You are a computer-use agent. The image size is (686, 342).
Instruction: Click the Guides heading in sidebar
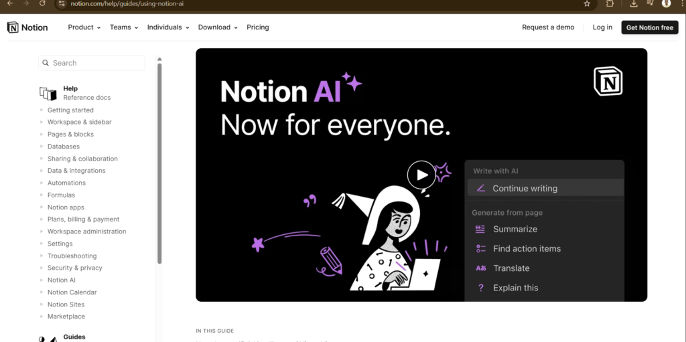[74, 337]
